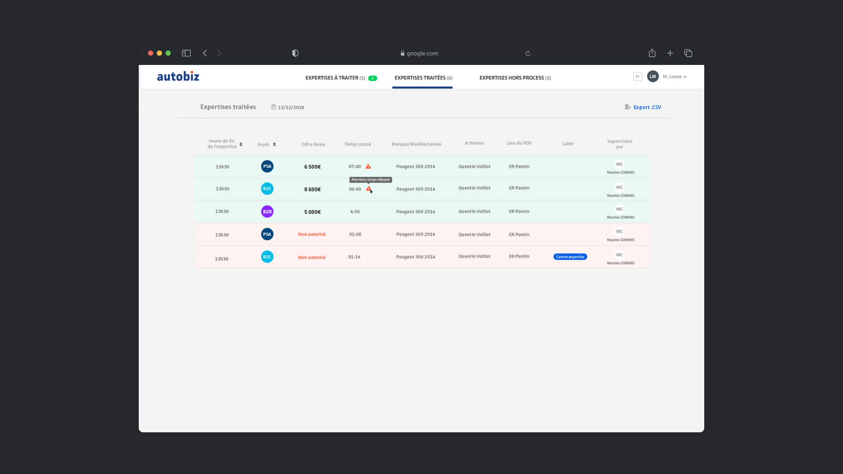Image resolution: width=843 pixels, height=474 pixels.
Task: Reload the page with the refresh icon
Action: point(528,54)
